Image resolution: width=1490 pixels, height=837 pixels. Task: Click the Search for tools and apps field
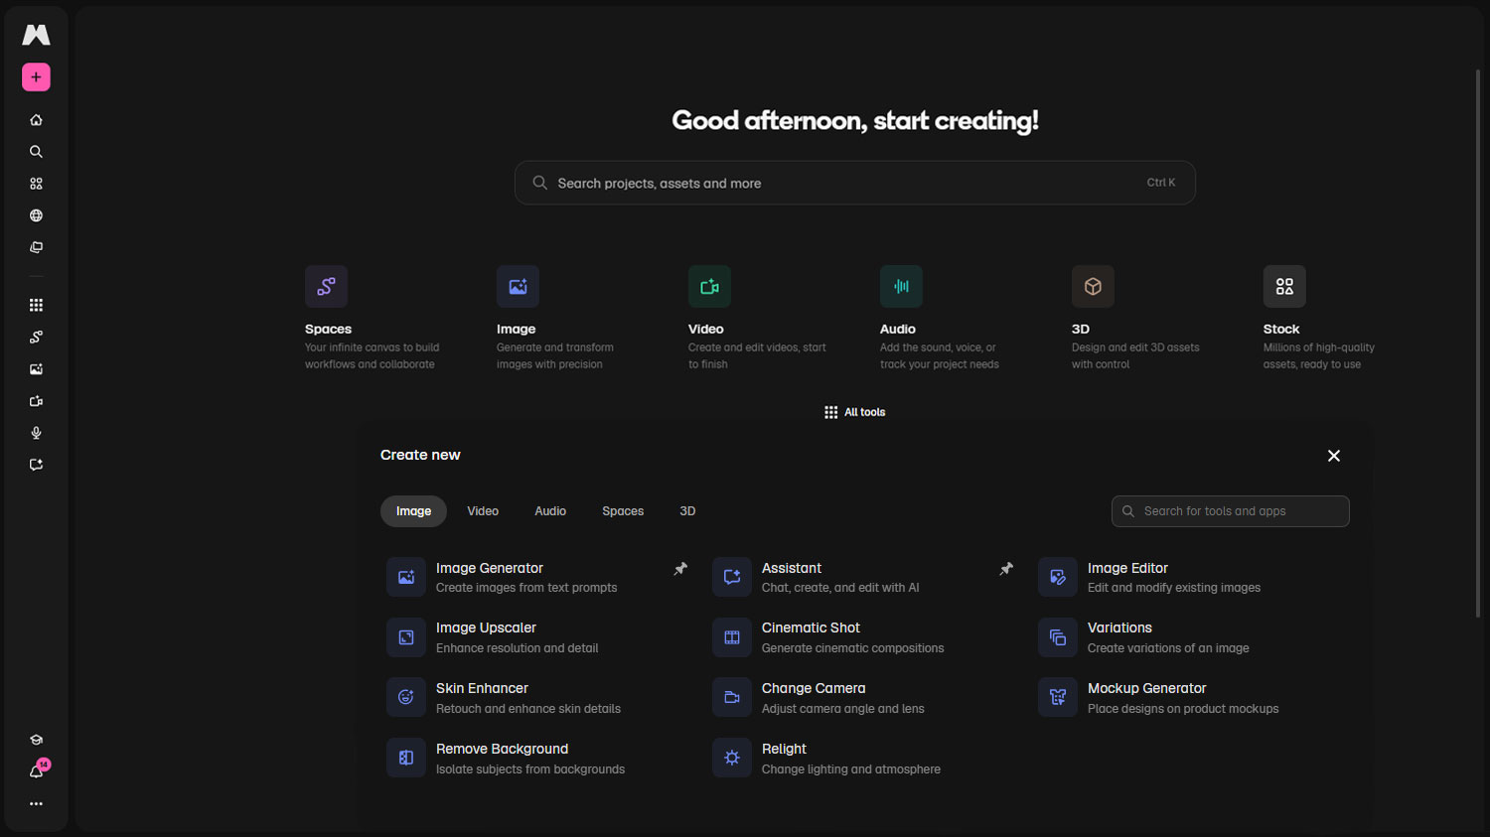pos(1230,511)
